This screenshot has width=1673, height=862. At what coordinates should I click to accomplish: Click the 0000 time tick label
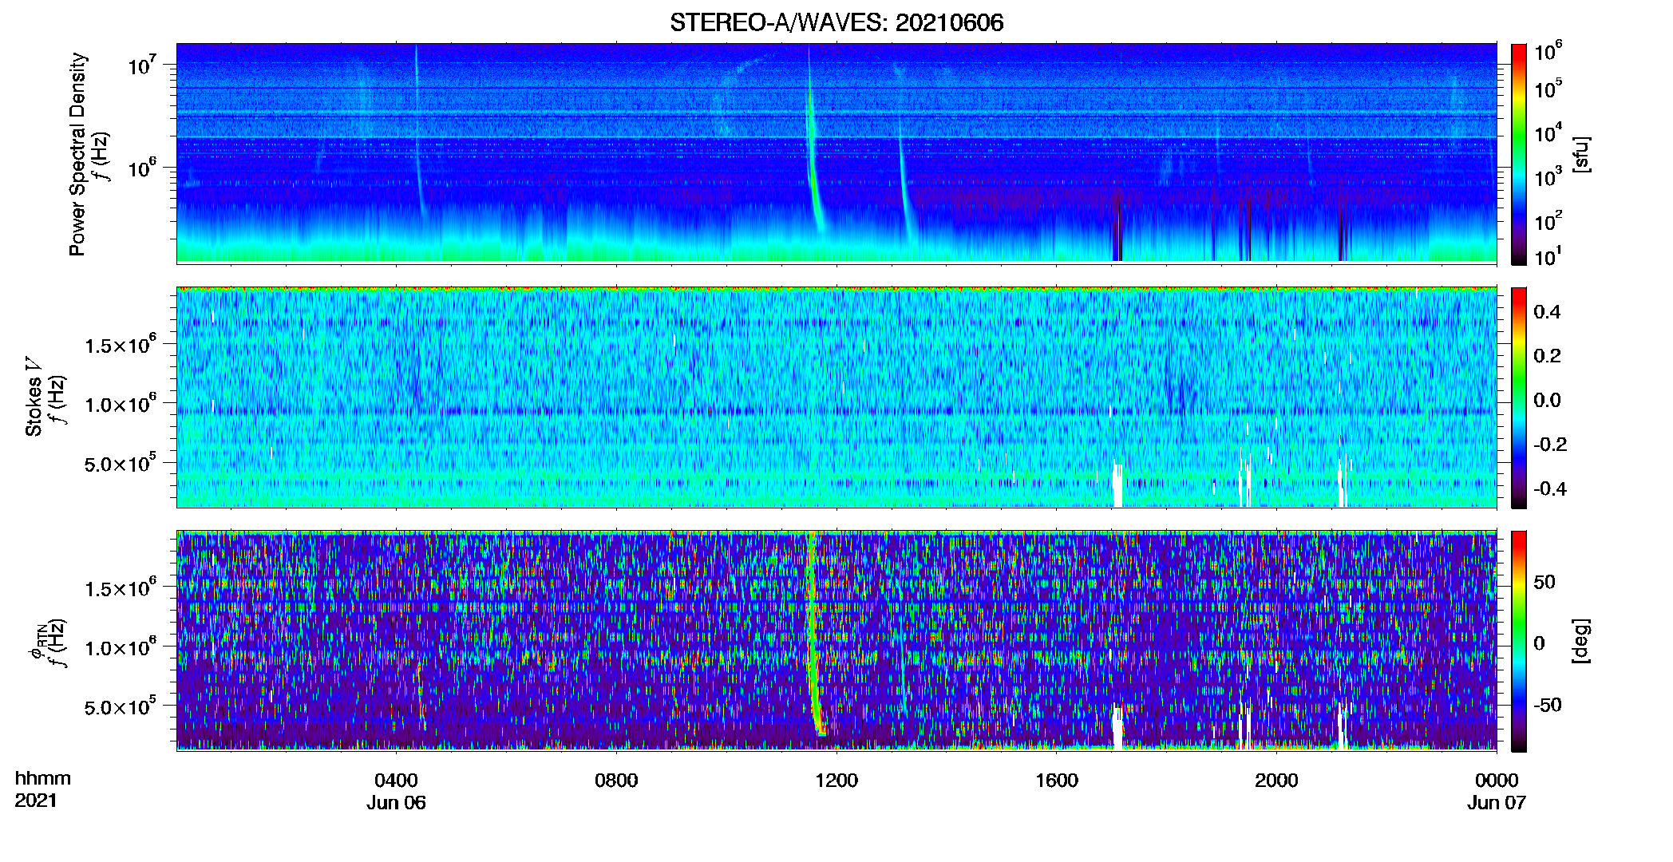pyautogui.click(x=1497, y=781)
